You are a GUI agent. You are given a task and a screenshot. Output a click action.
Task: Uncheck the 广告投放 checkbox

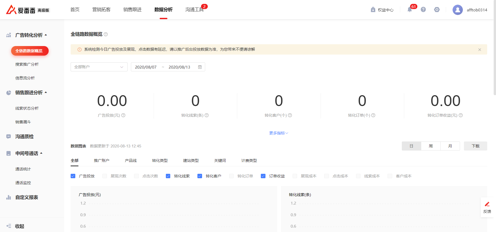(x=73, y=176)
